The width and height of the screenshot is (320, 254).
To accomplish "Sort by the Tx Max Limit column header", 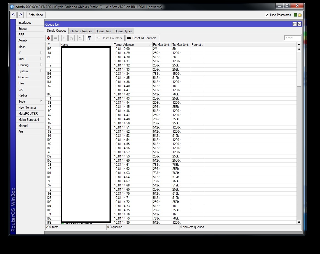I will 181,44.
